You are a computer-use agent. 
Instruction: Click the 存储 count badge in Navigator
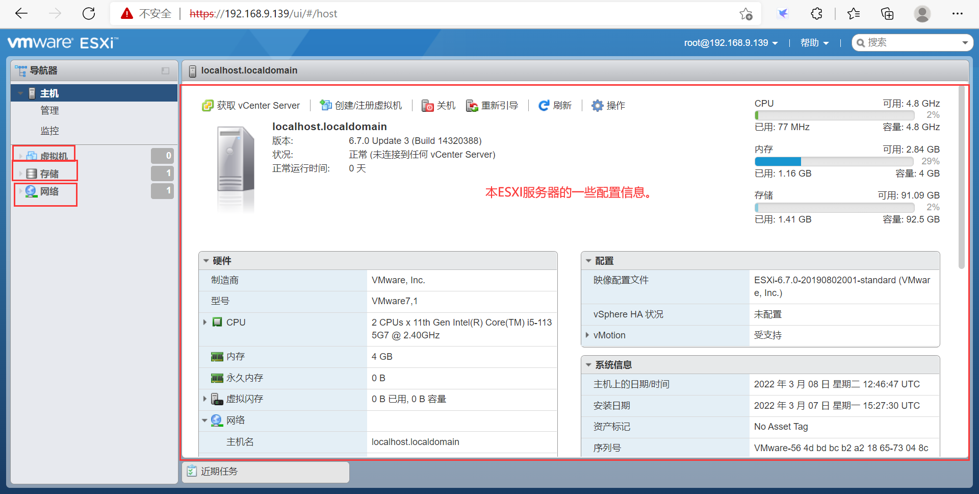pyautogui.click(x=163, y=174)
